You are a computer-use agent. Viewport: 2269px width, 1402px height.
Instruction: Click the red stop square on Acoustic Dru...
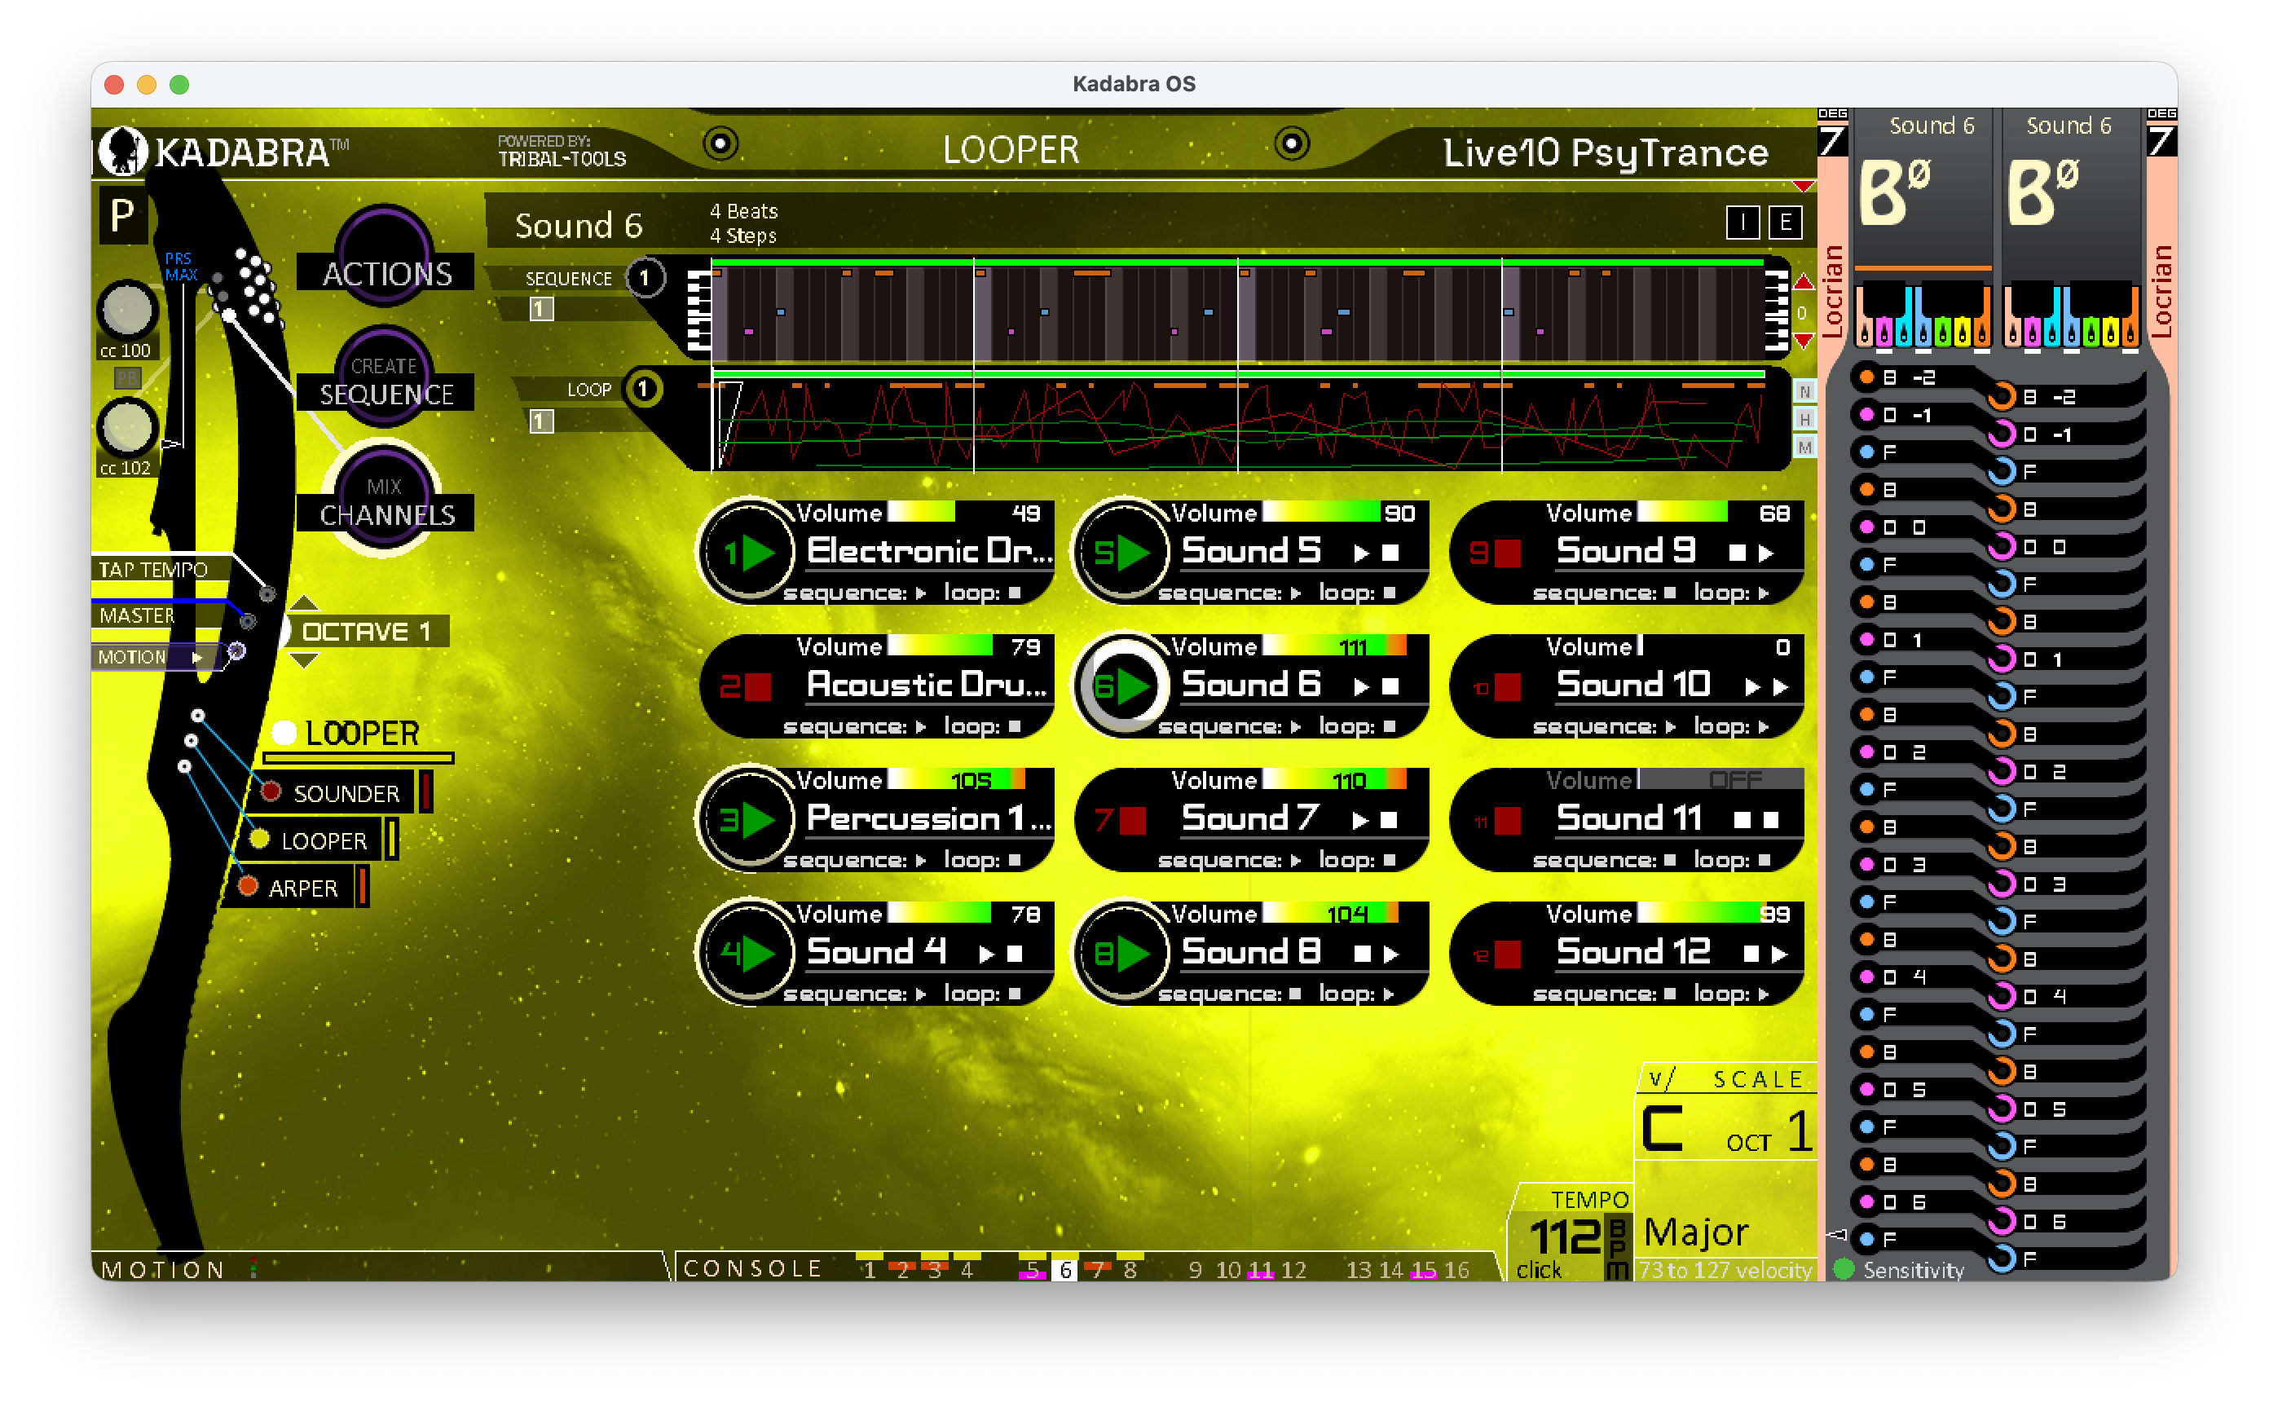[x=758, y=687]
